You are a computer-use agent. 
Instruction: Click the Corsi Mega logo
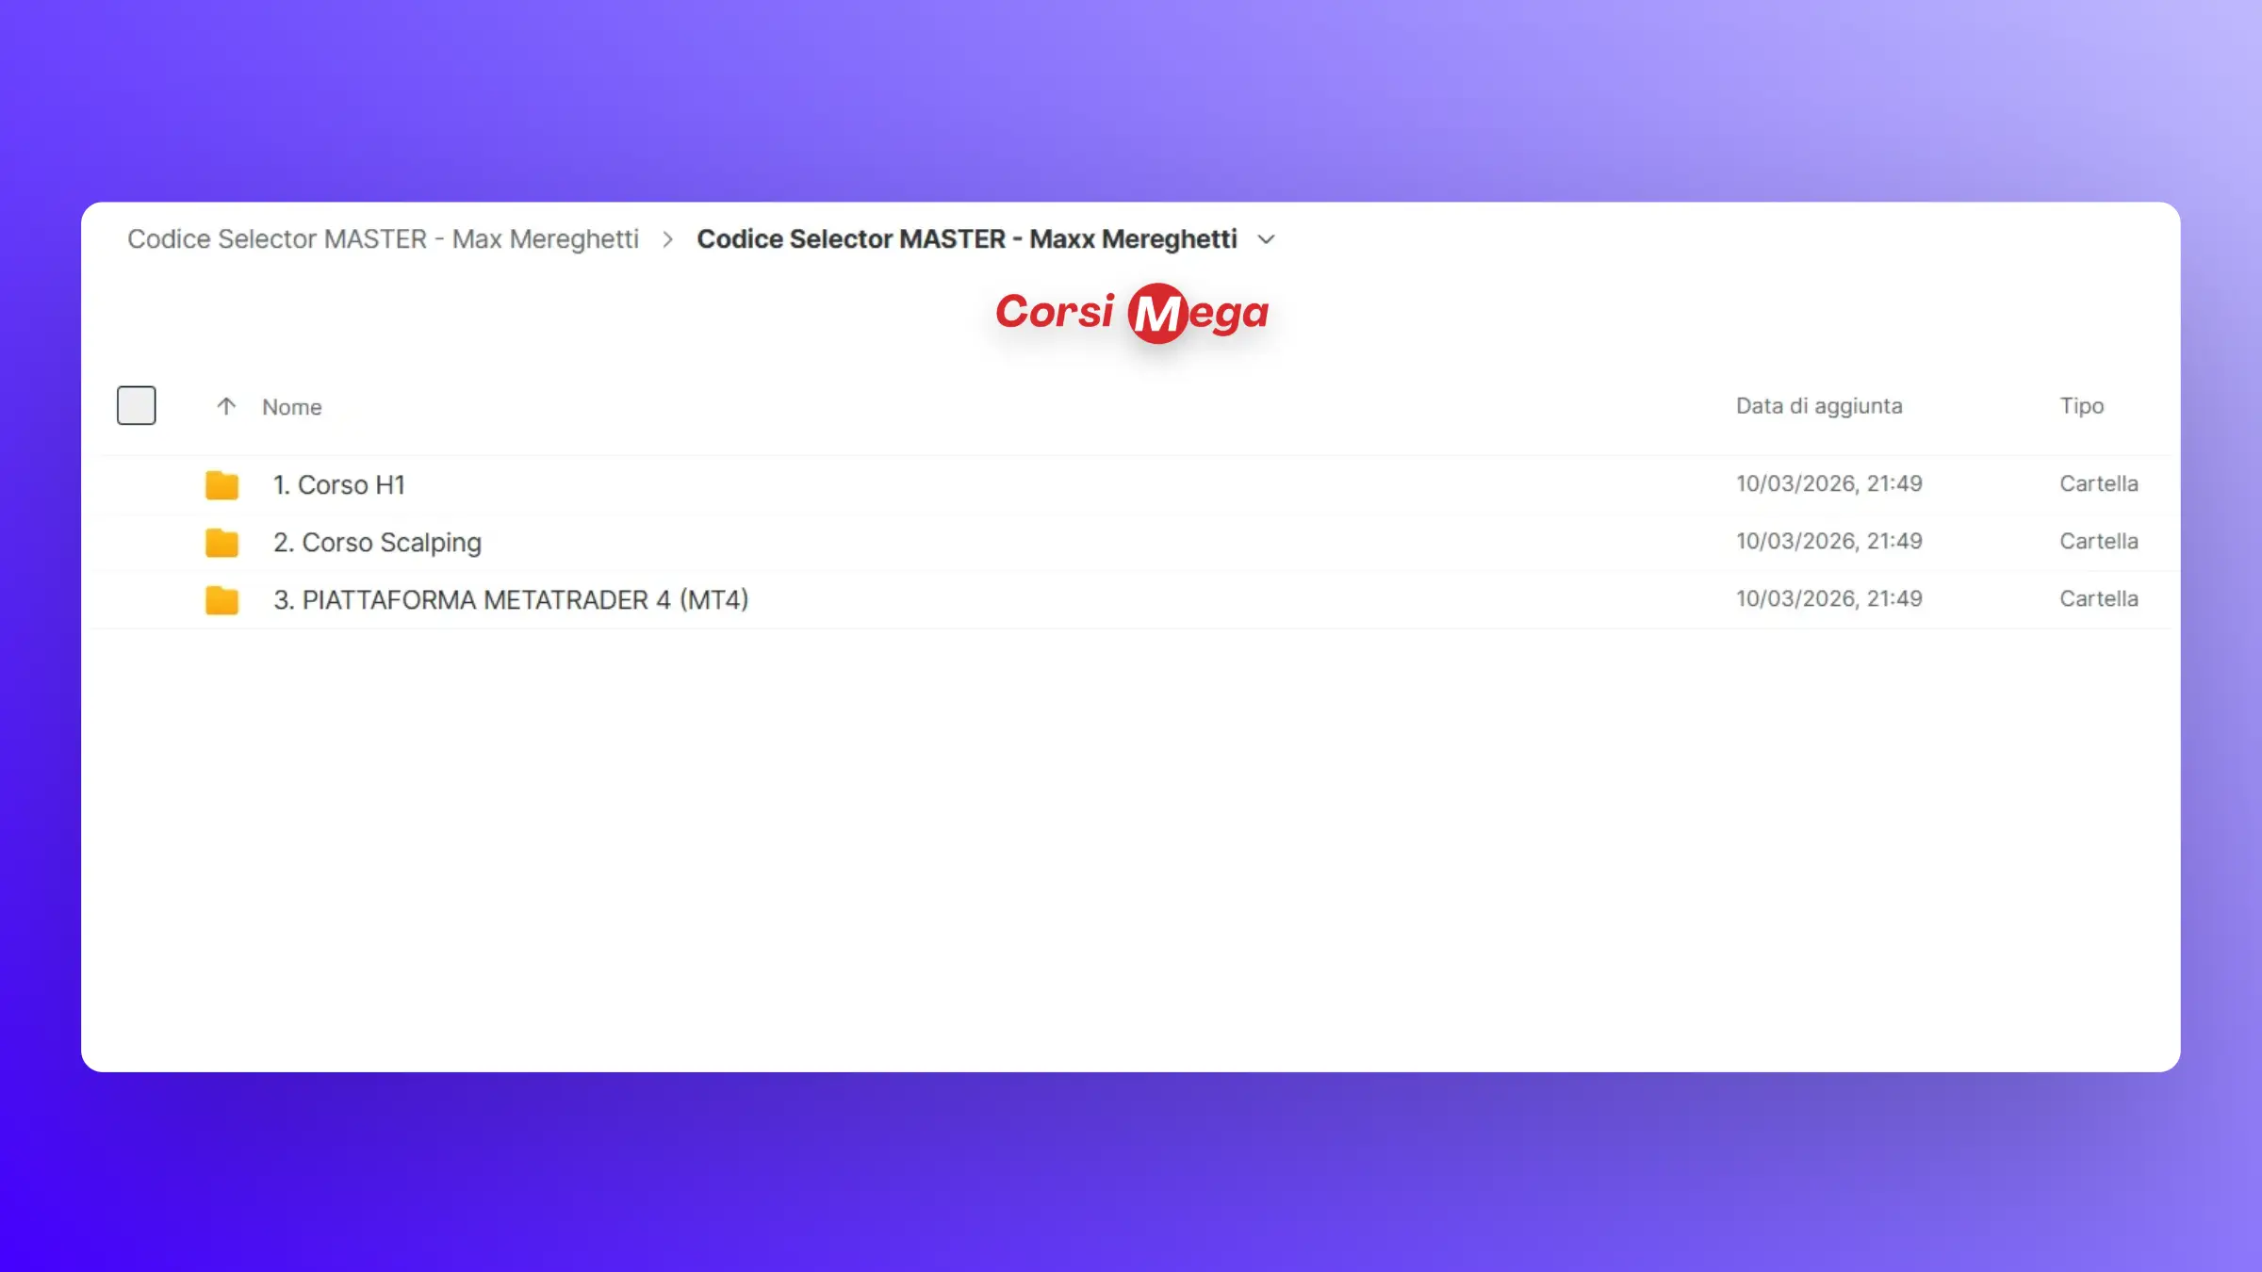pyautogui.click(x=1132, y=313)
